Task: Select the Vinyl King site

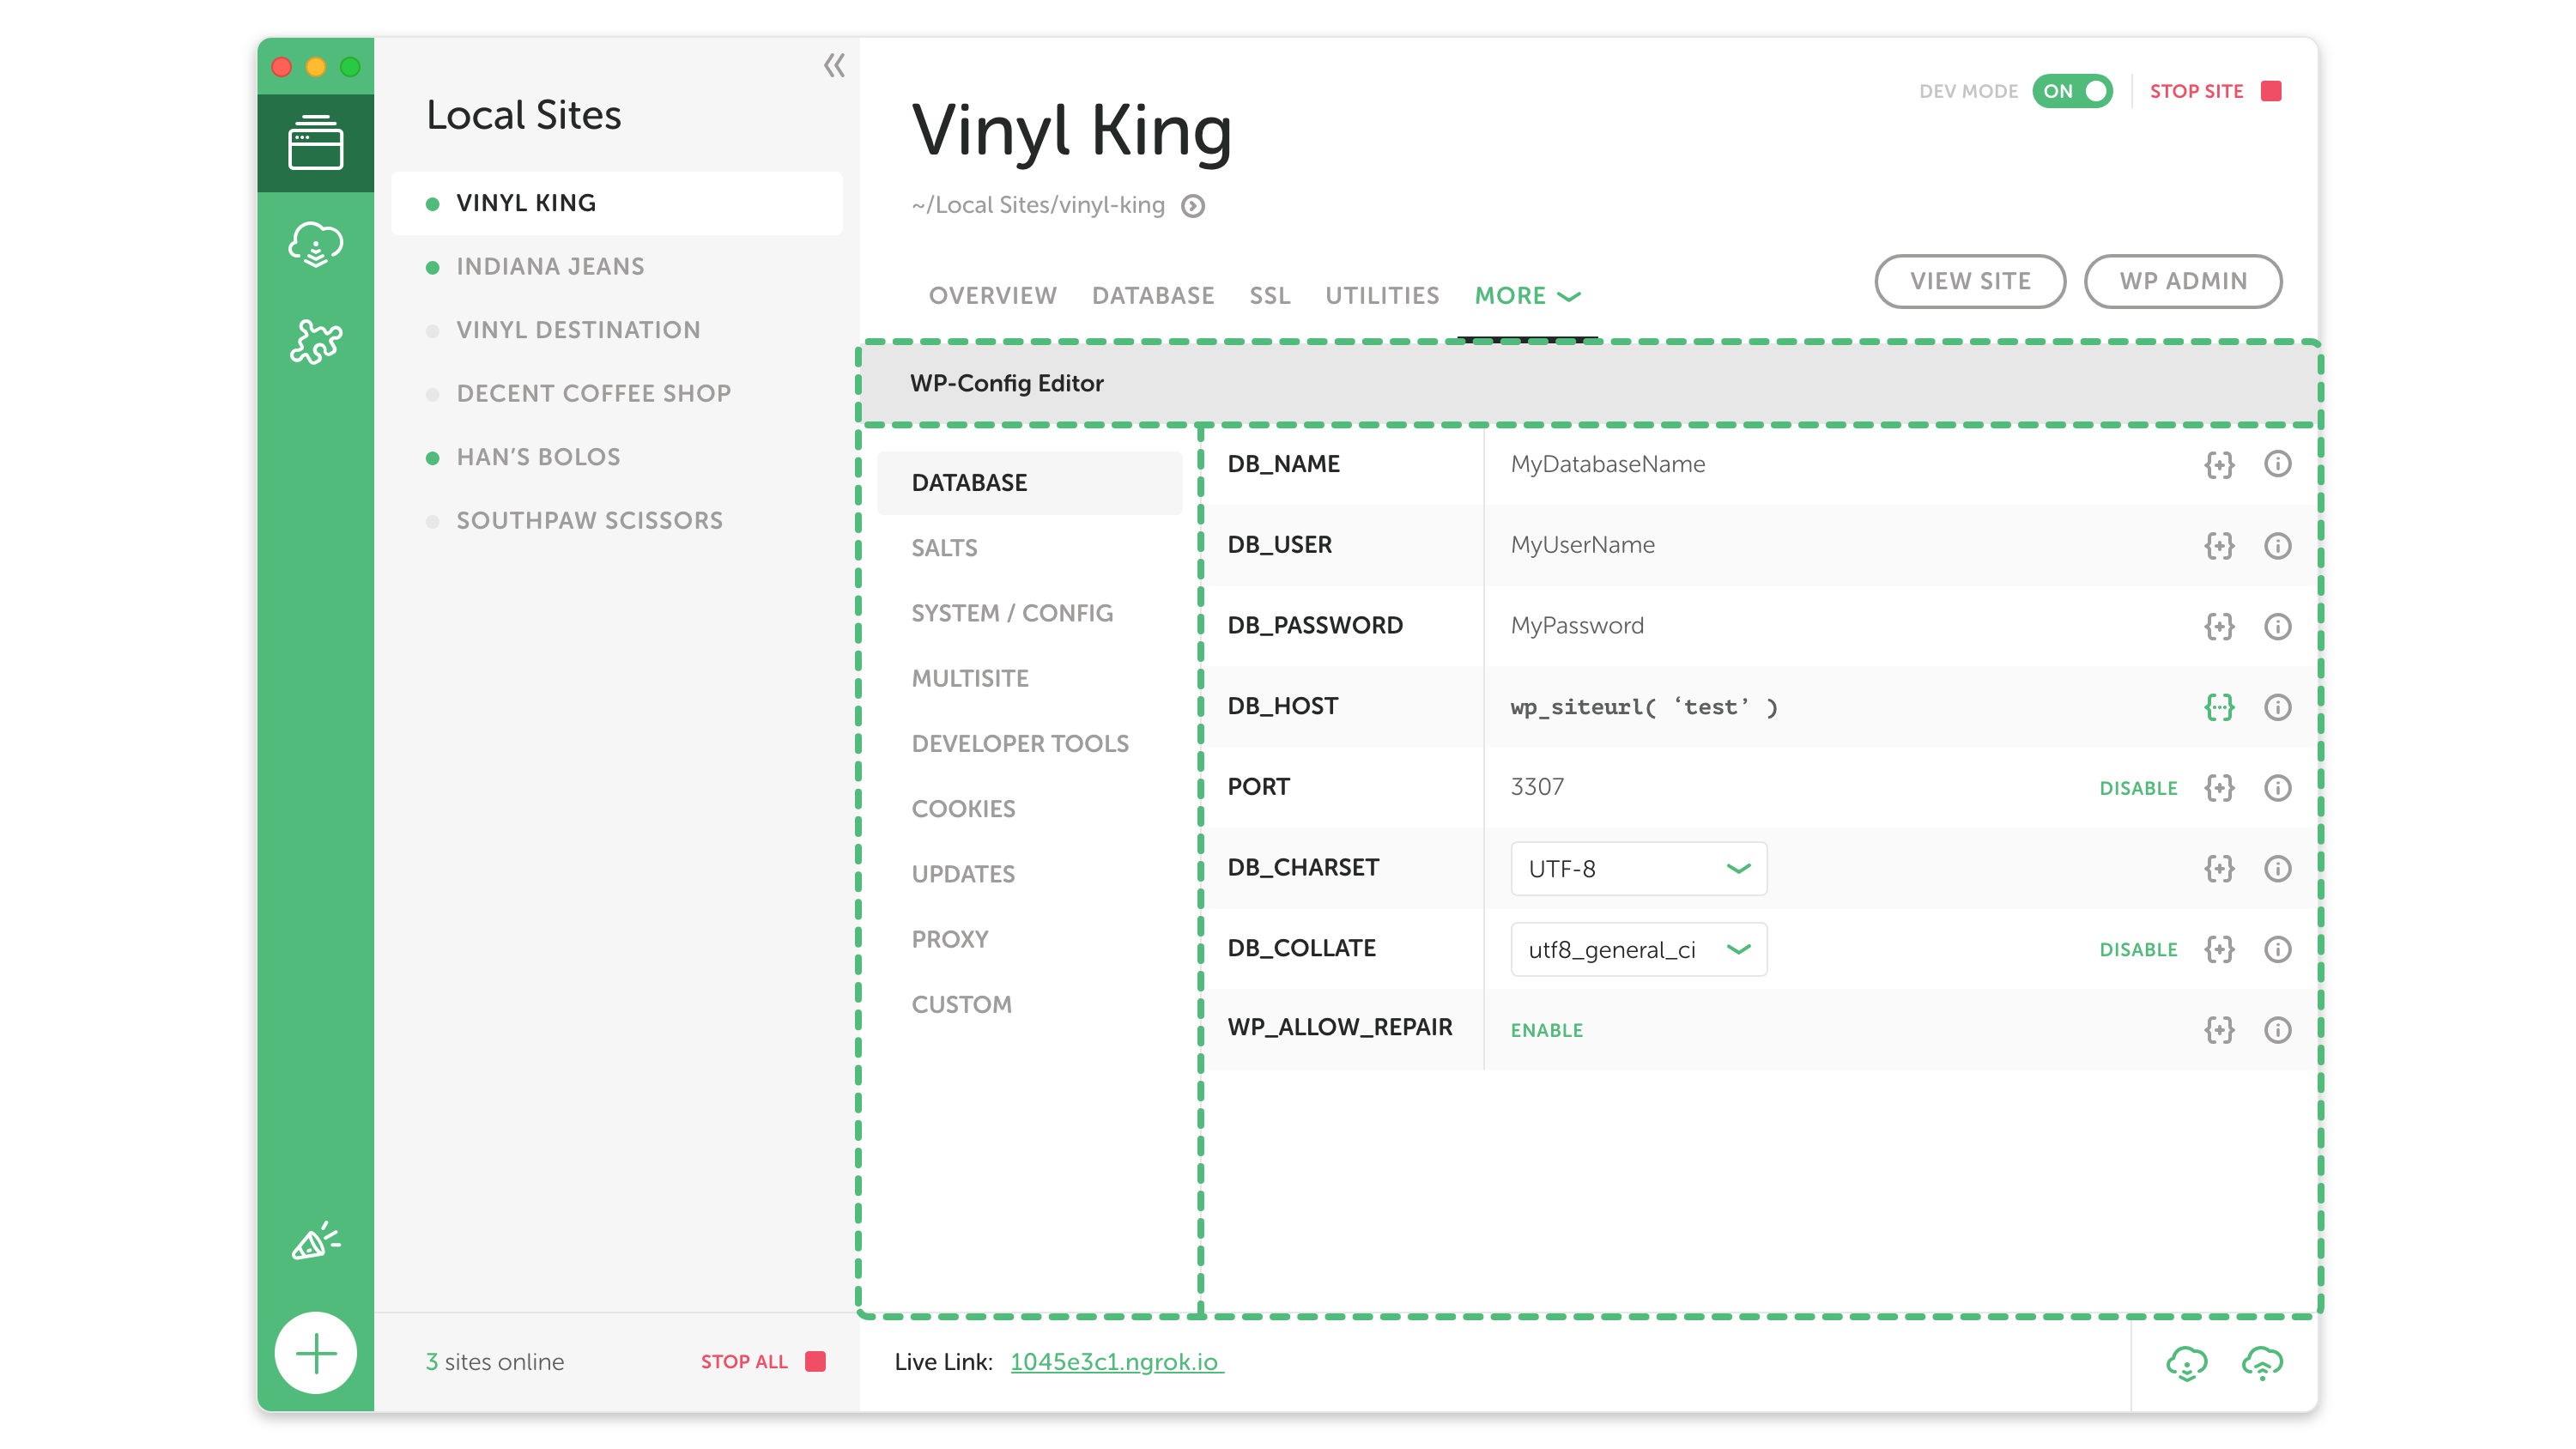Action: (616, 203)
